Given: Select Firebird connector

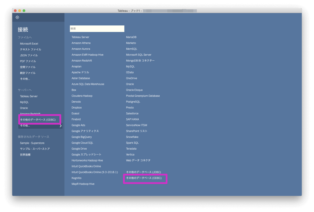Looking at the screenshot, I should click(x=76, y=119).
